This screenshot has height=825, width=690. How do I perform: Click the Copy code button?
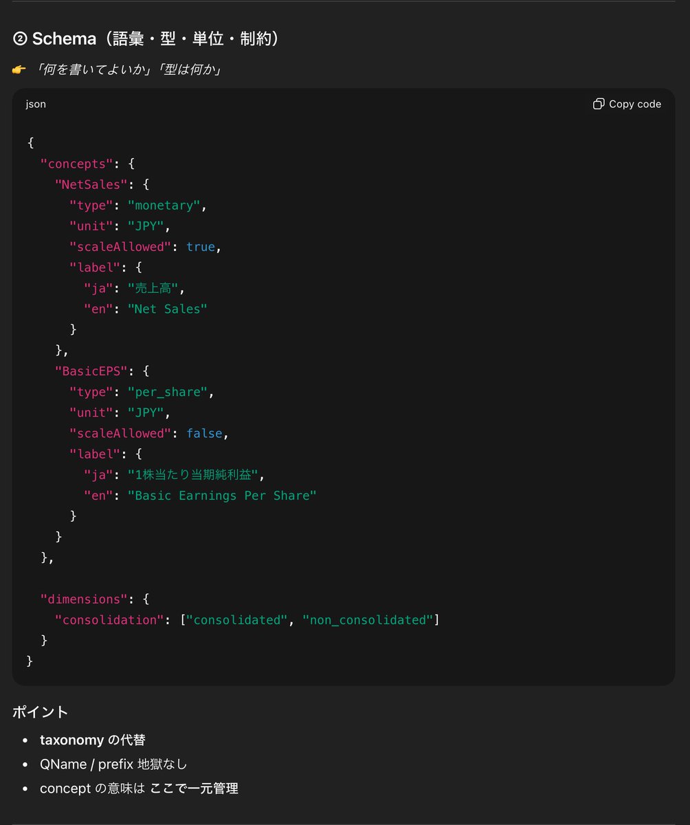coord(627,104)
